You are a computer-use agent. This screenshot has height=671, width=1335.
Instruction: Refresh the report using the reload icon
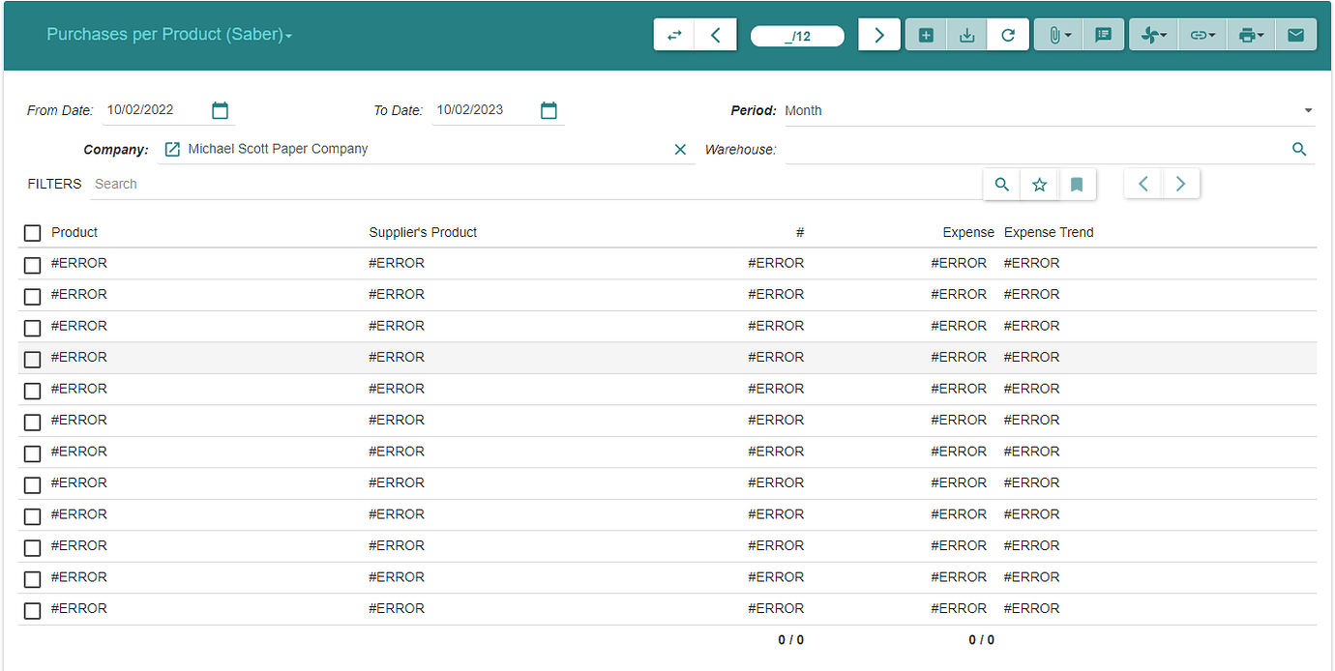(x=1008, y=34)
